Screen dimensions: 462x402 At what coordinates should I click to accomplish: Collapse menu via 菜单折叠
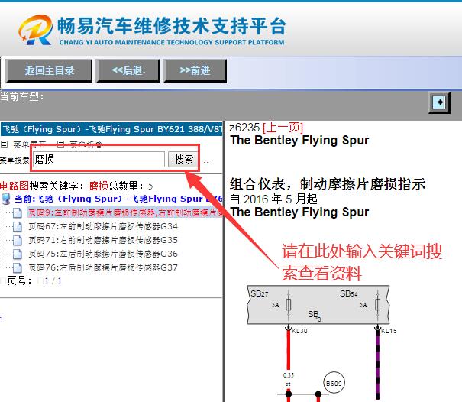[x=86, y=144]
